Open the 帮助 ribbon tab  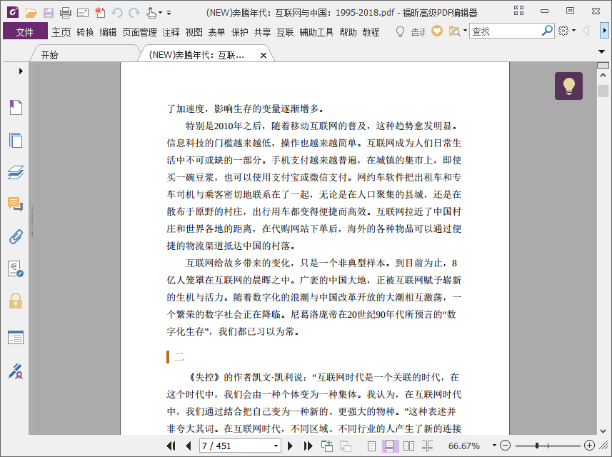(x=348, y=32)
